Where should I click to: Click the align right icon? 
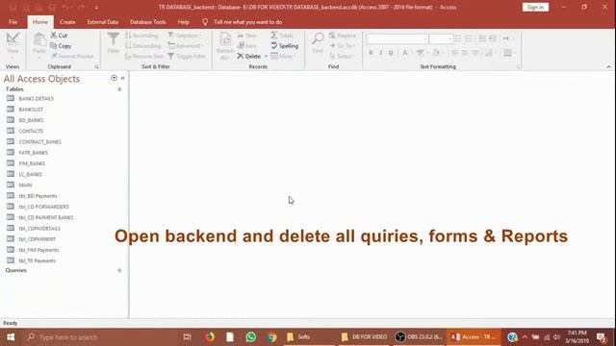pos(475,53)
